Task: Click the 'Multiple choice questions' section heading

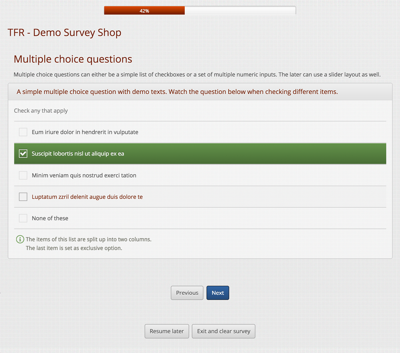Action: [x=73, y=59]
